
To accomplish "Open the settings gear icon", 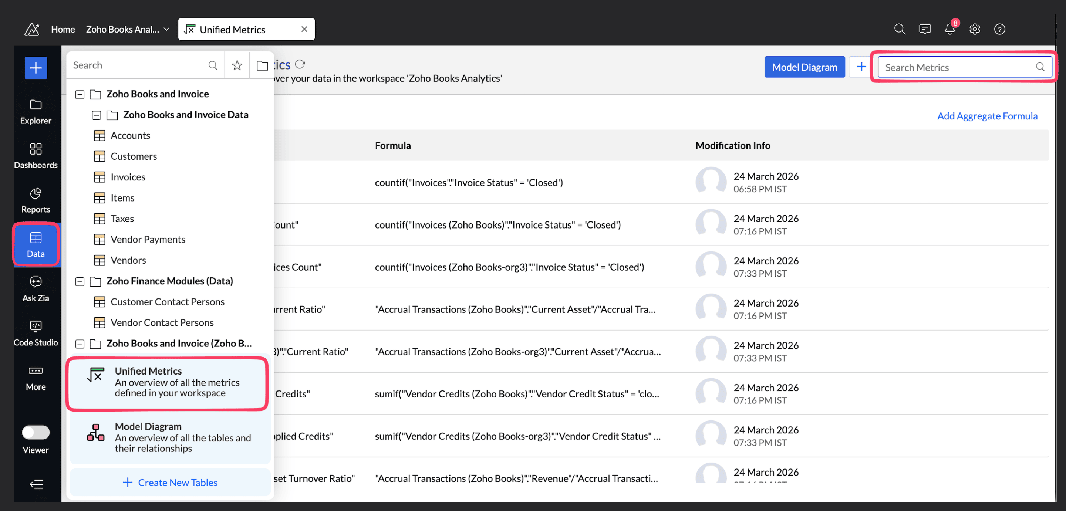I will point(975,29).
